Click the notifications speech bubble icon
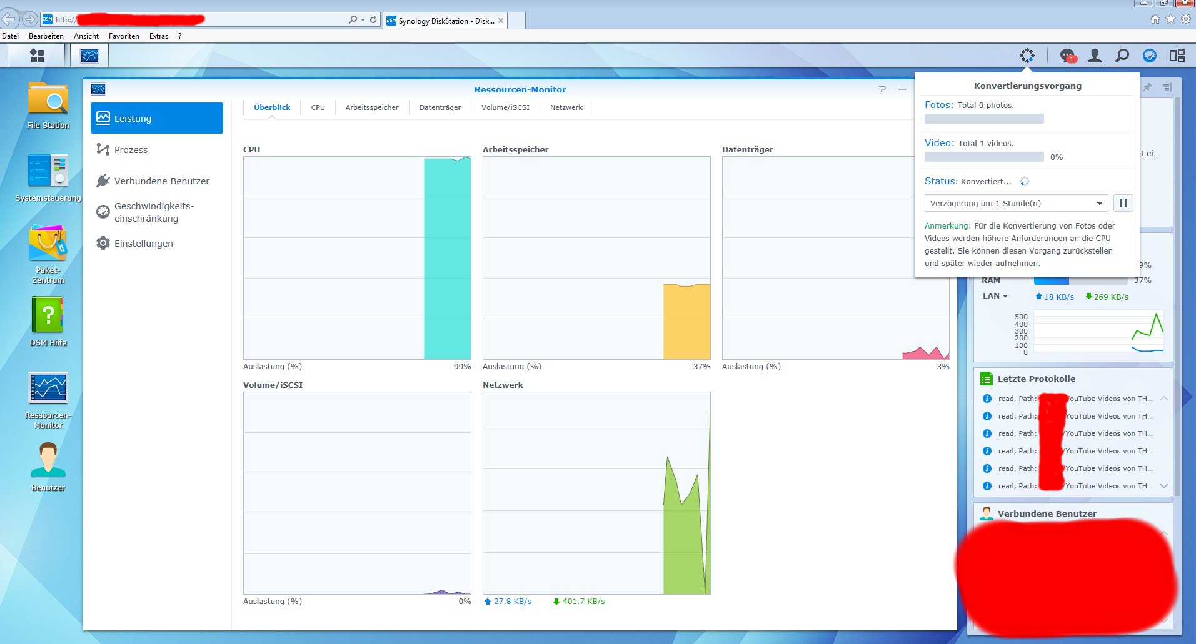1196x644 pixels. coord(1068,56)
